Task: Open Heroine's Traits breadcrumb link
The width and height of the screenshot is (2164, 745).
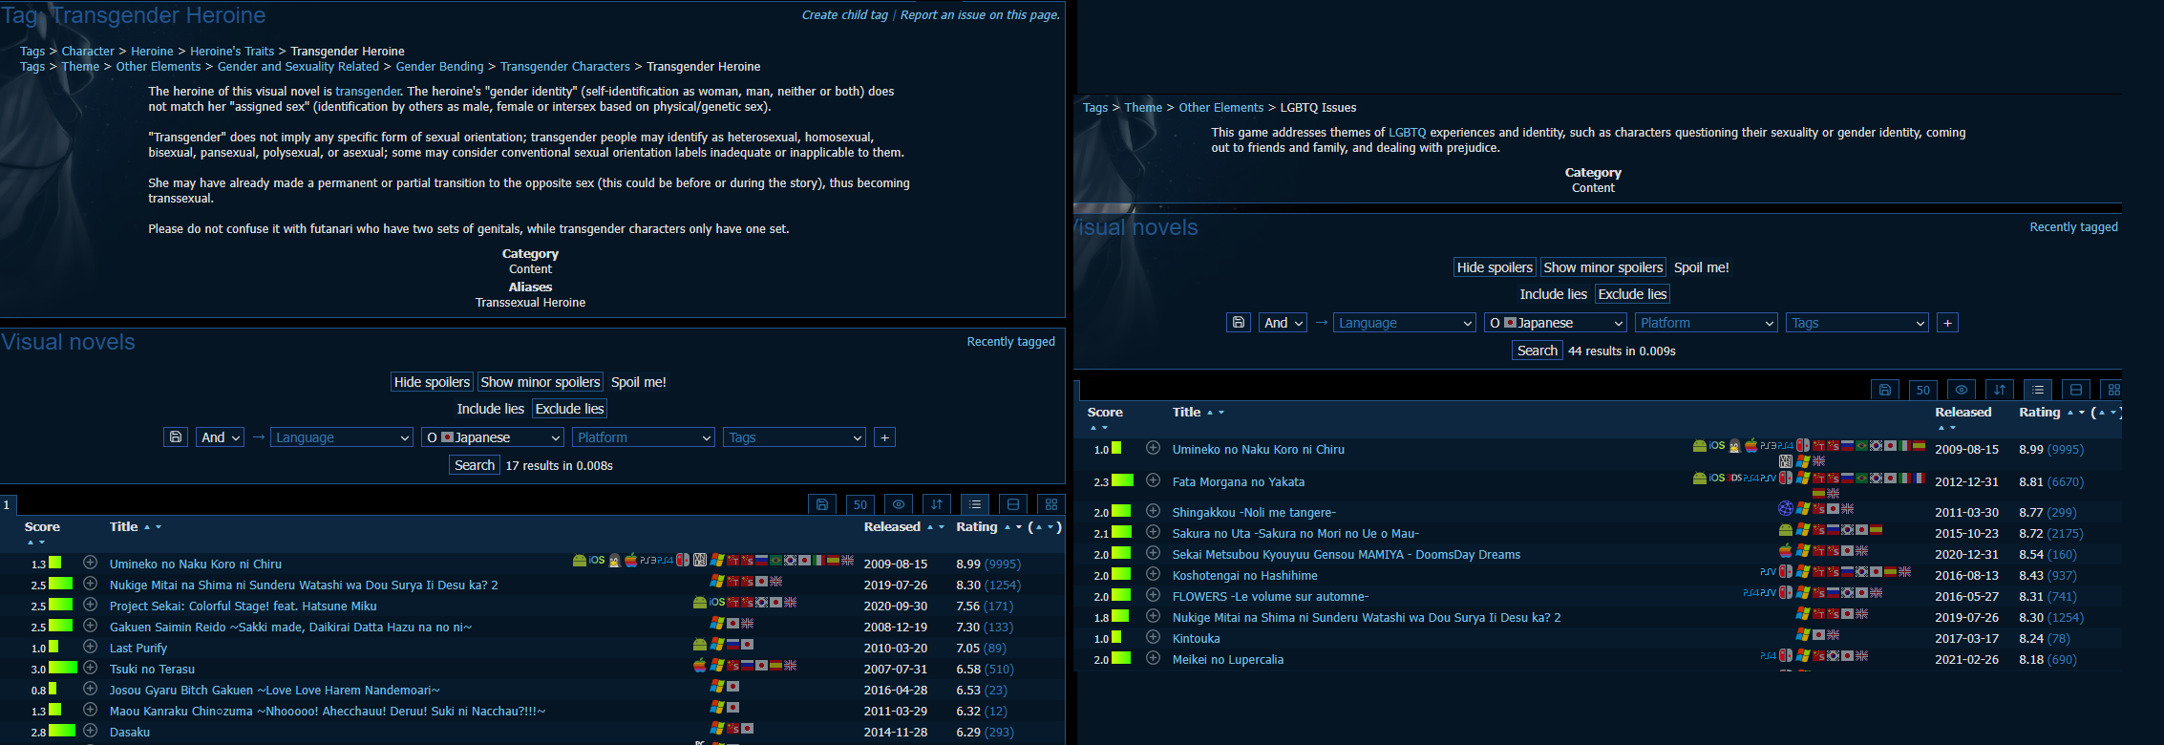Action: (x=232, y=52)
